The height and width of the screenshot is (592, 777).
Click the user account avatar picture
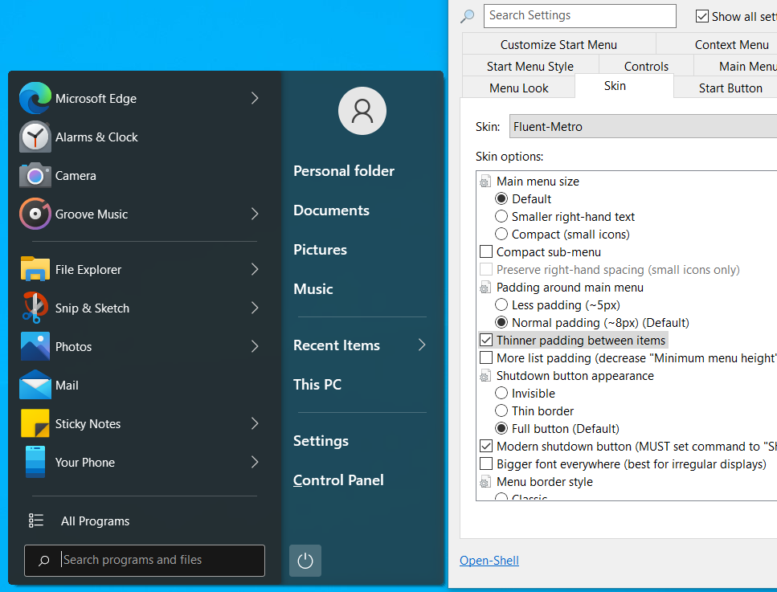pyautogui.click(x=362, y=111)
